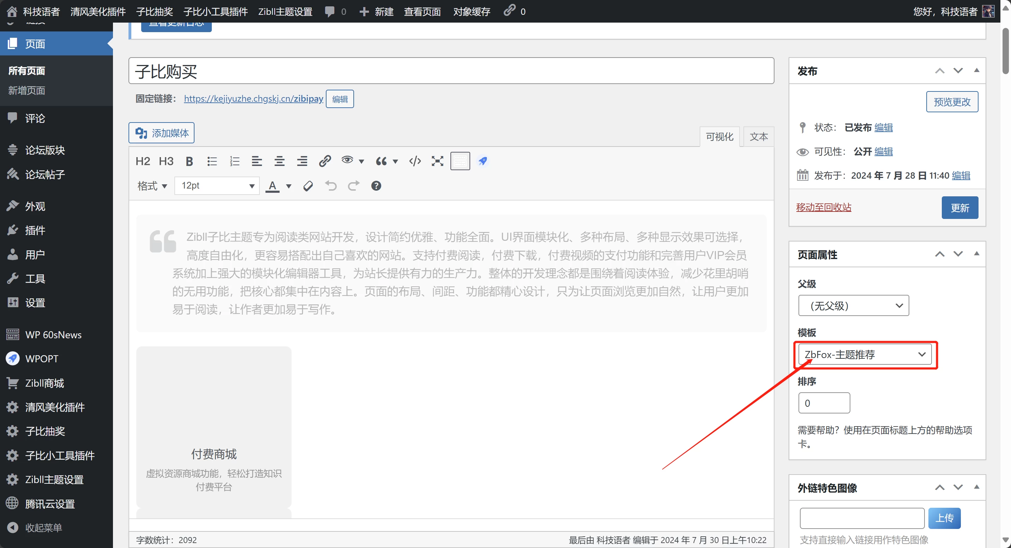Toggle bold formatting in editor toolbar
This screenshot has width=1011, height=548.
189,161
